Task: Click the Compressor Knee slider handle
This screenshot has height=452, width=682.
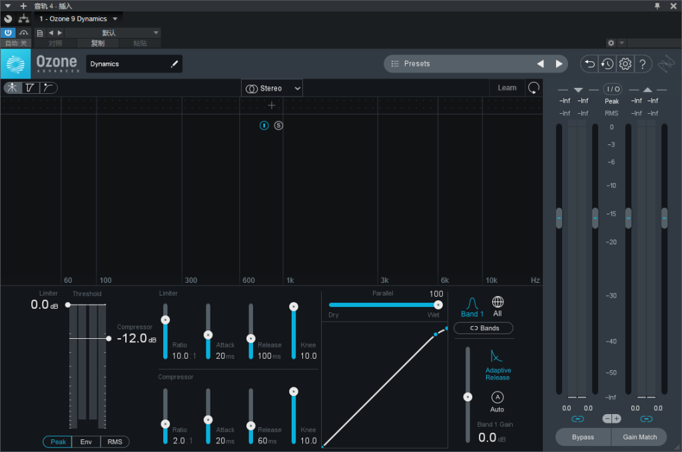Action: pos(294,391)
